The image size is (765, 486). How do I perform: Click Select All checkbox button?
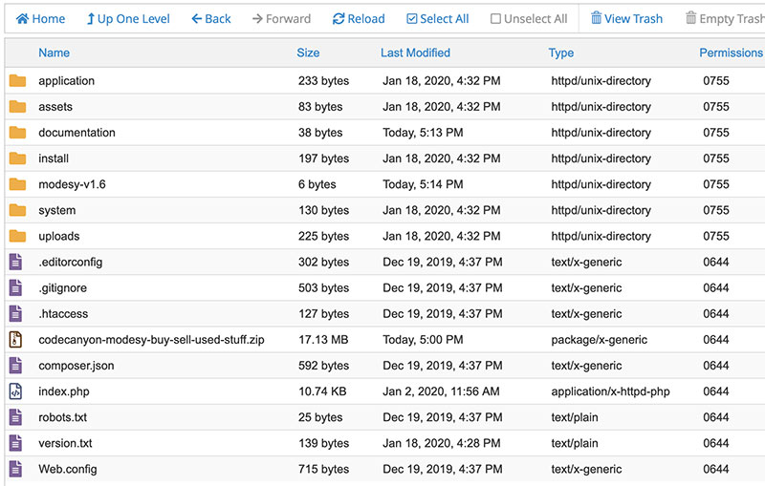[x=437, y=18]
